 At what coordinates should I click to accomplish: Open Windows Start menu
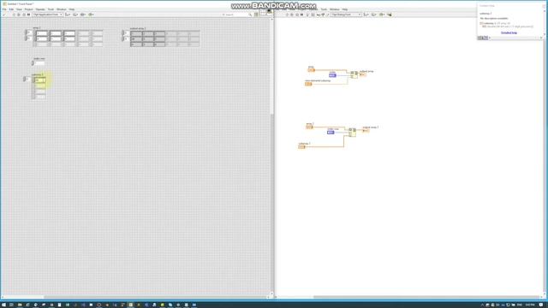[x=3, y=305]
